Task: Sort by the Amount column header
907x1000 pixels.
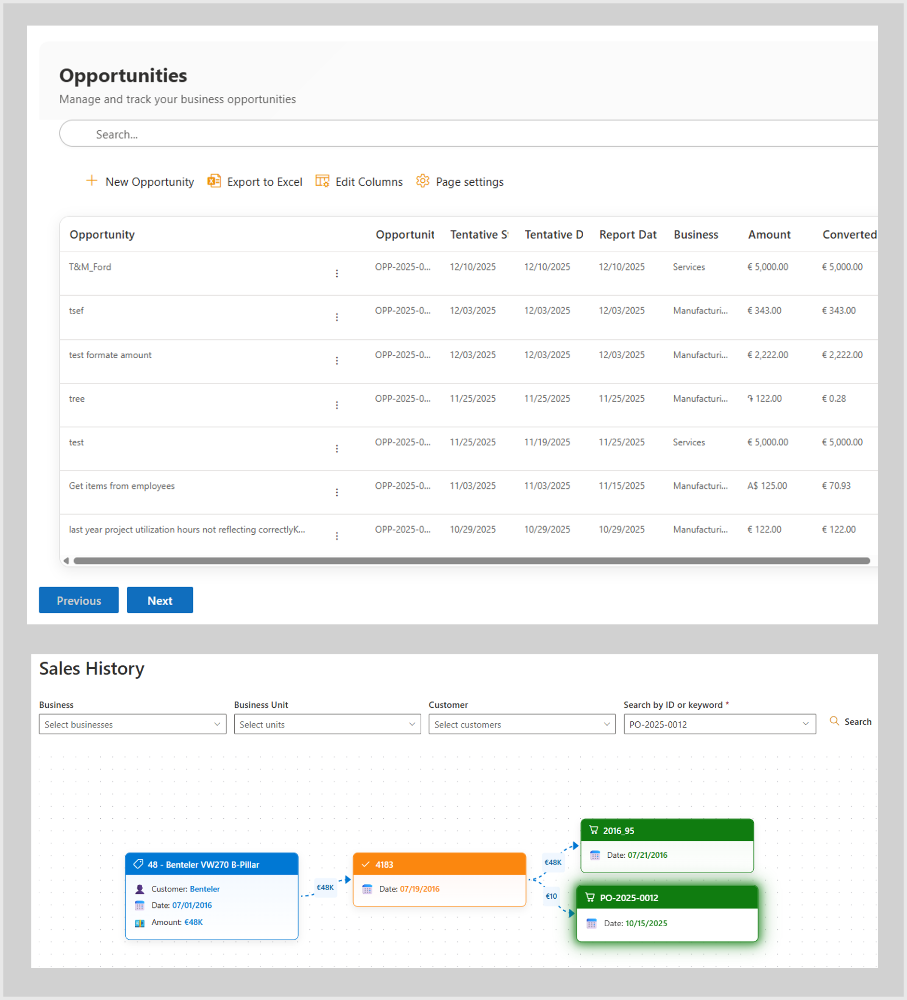Action: point(769,235)
